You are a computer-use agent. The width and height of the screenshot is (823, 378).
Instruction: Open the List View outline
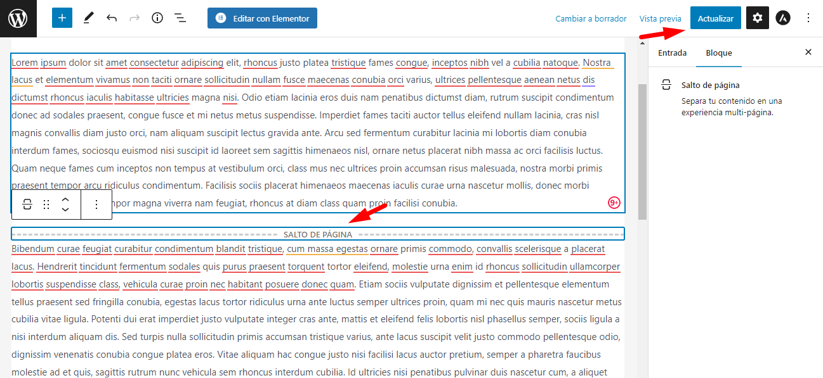(180, 18)
